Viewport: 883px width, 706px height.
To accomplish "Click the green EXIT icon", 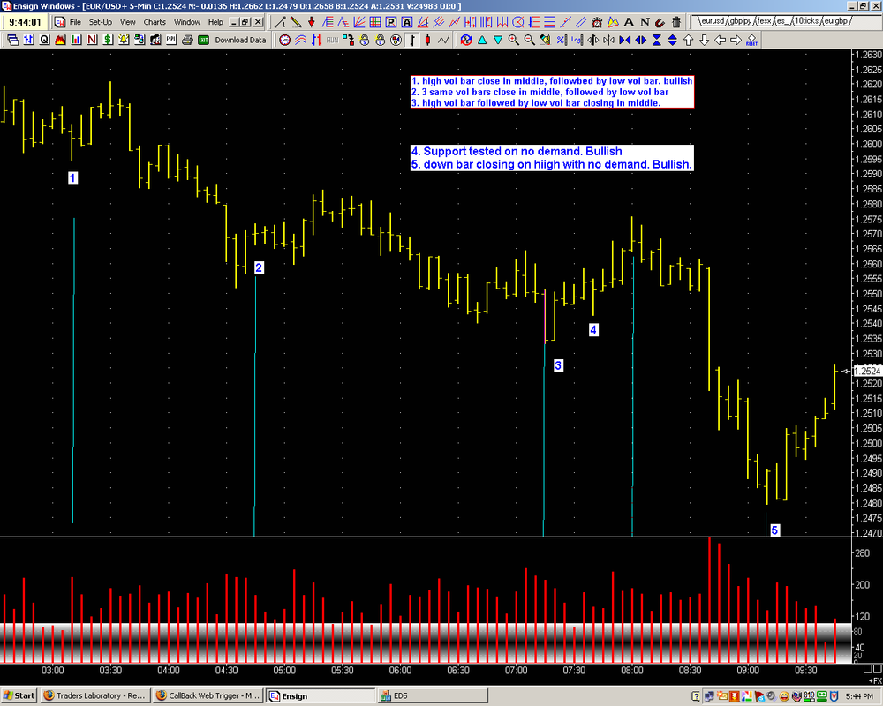I will coord(203,40).
